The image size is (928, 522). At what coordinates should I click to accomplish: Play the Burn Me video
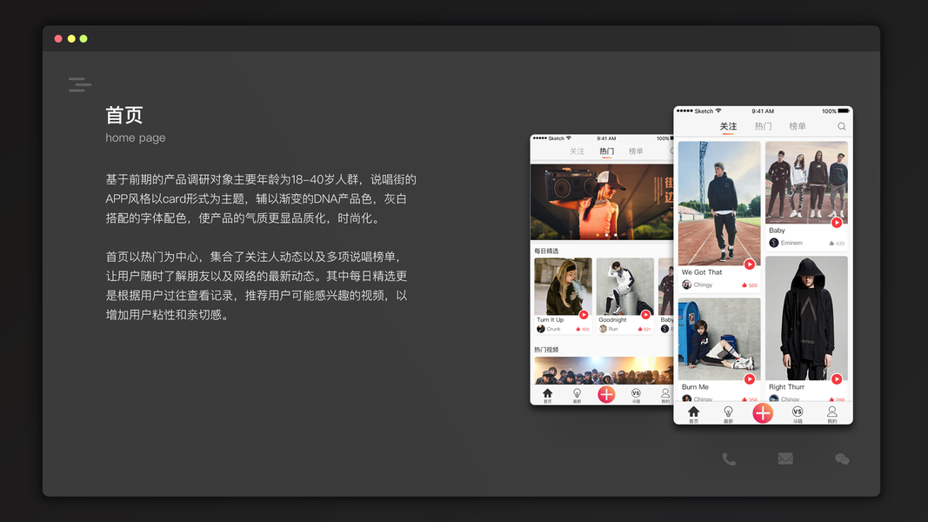point(749,378)
